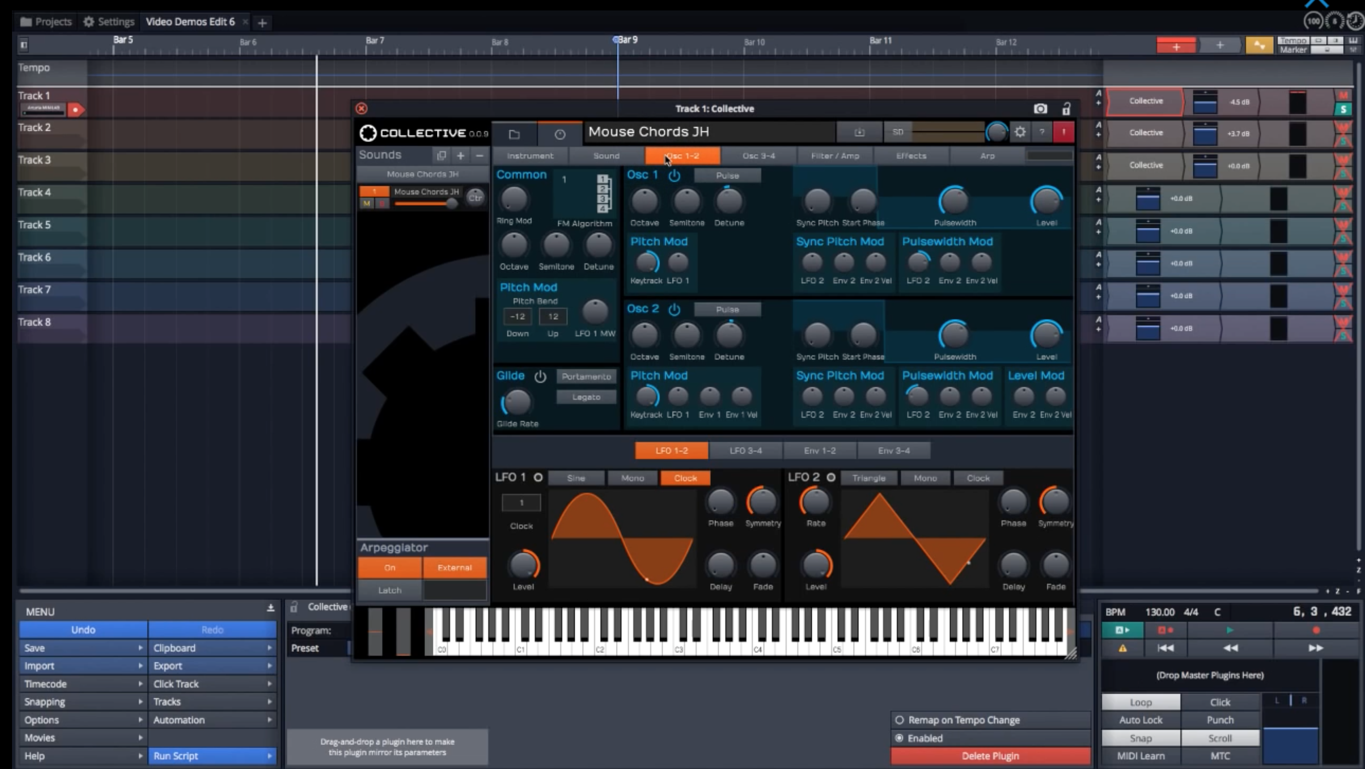
Task: Click the transport play button
Action: click(x=1230, y=630)
